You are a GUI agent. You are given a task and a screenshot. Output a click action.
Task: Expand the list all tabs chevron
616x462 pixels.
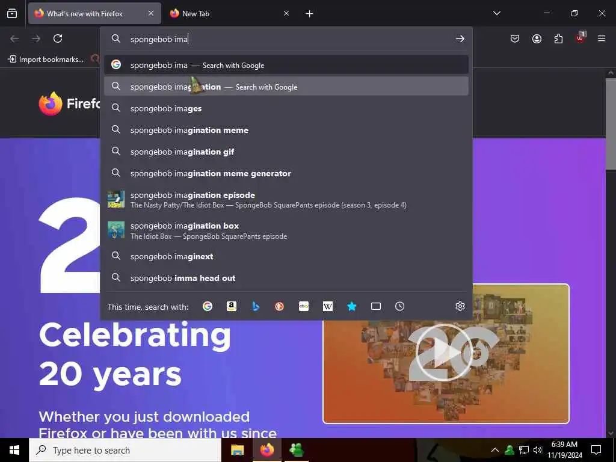[x=496, y=13]
